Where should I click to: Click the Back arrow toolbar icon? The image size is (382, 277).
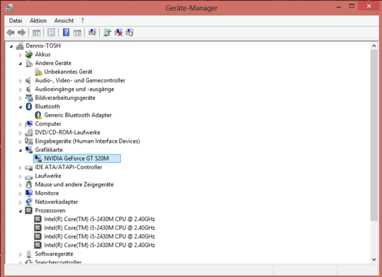click(11, 32)
